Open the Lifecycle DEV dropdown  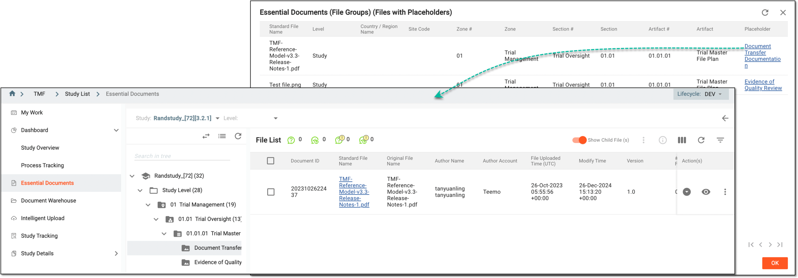pos(701,94)
